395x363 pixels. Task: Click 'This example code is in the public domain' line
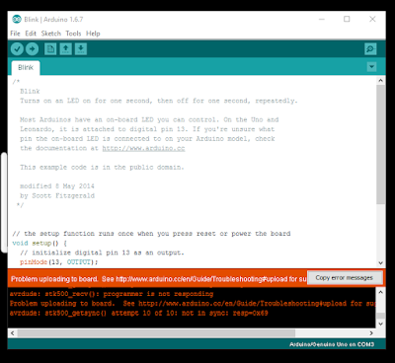point(102,167)
